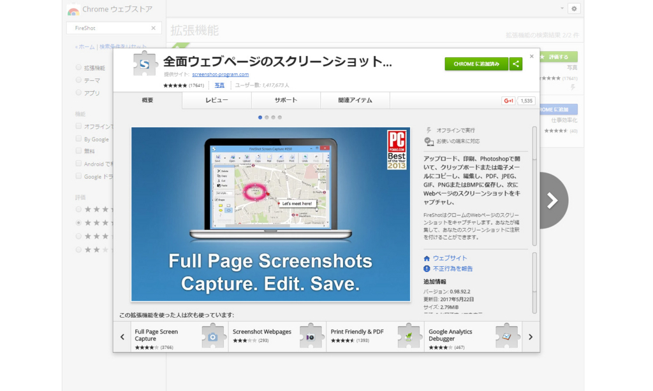Click the Print Friendly & PDF icon
This screenshot has width=653, height=391.
[x=409, y=336]
